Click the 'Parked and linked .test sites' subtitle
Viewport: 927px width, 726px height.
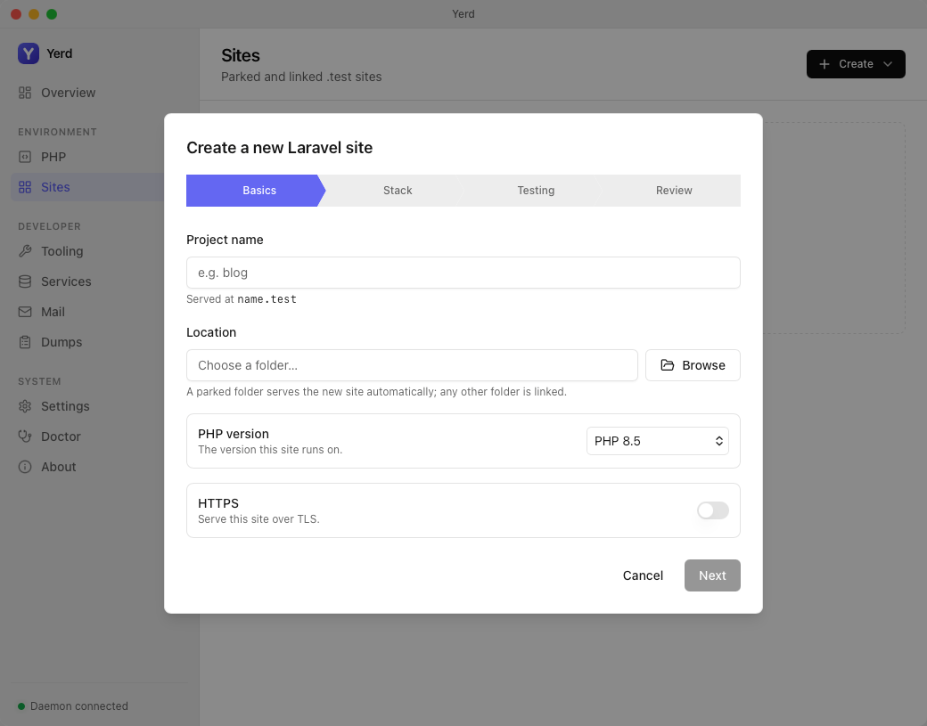tap(301, 77)
